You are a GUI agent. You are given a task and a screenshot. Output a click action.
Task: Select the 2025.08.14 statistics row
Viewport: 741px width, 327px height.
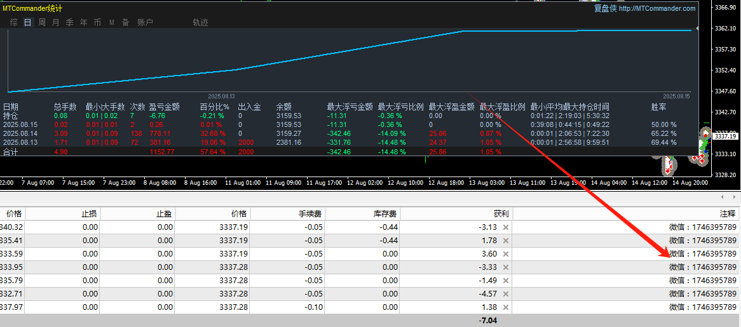pyautogui.click(x=349, y=133)
